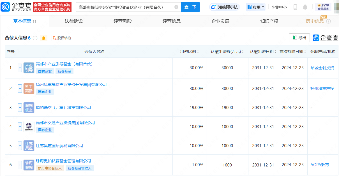Switch to 企业发展 tab

[x=220, y=21]
